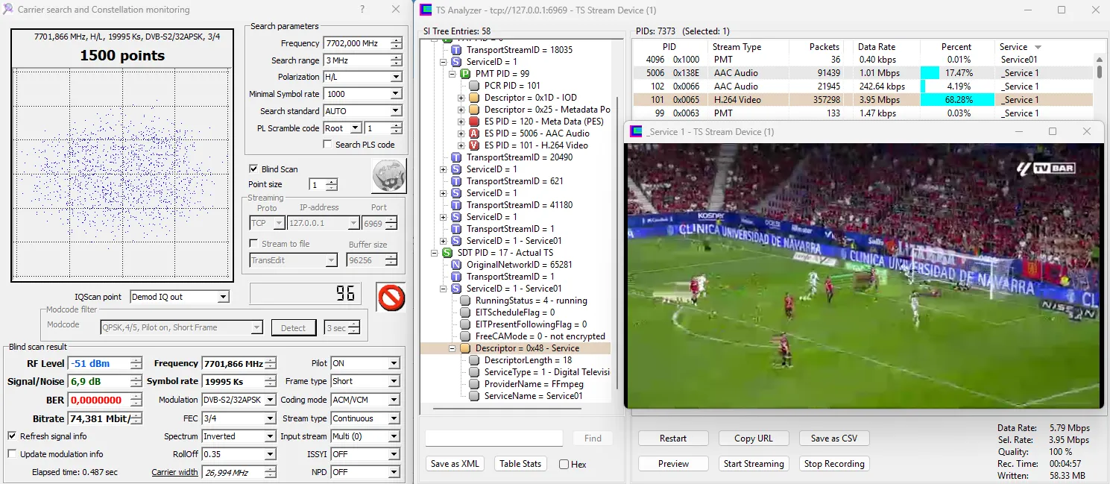Click the red Meta Data ES PID 120 icon

[x=474, y=122]
